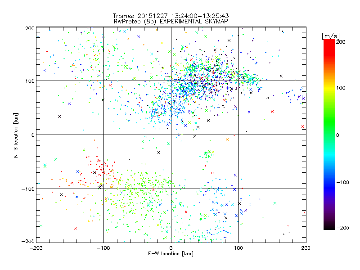Click the colorbar value '200' at top
360x270 pixels.
[x=341, y=42]
